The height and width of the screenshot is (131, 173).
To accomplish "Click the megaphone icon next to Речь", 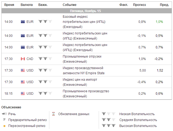I will [x=4, y=114].
